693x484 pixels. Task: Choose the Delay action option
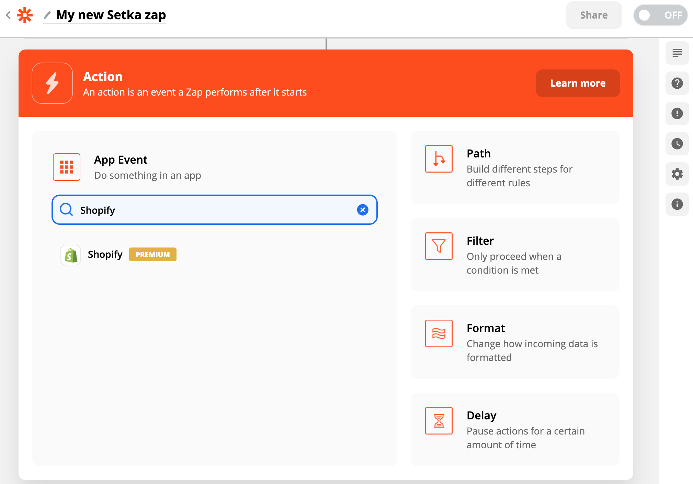[x=515, y=429]
